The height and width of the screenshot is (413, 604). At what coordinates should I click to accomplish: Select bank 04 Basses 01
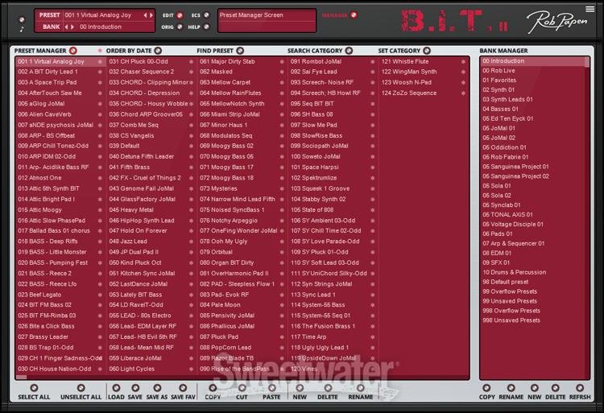pos(500,109)
